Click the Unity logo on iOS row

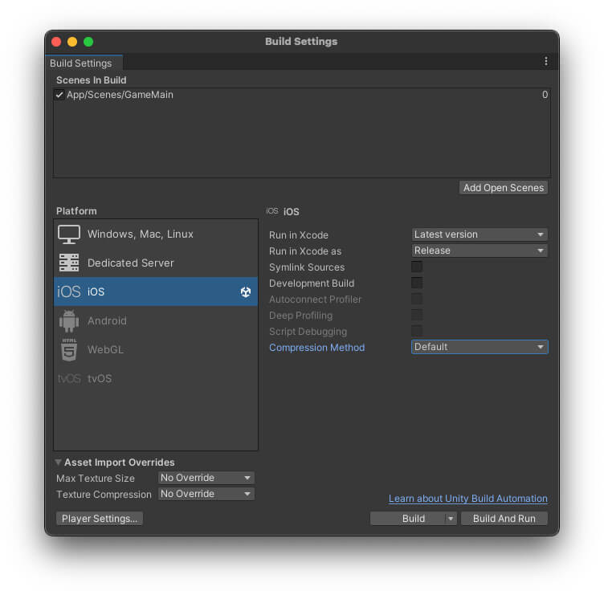(x=246, y=292)
